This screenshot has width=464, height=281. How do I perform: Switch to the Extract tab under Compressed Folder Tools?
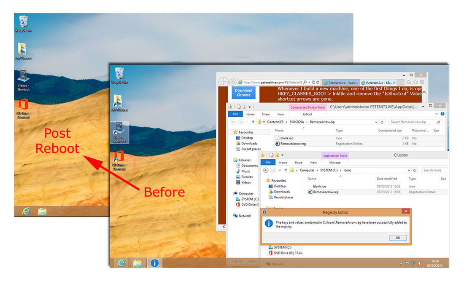pos(308,114)
